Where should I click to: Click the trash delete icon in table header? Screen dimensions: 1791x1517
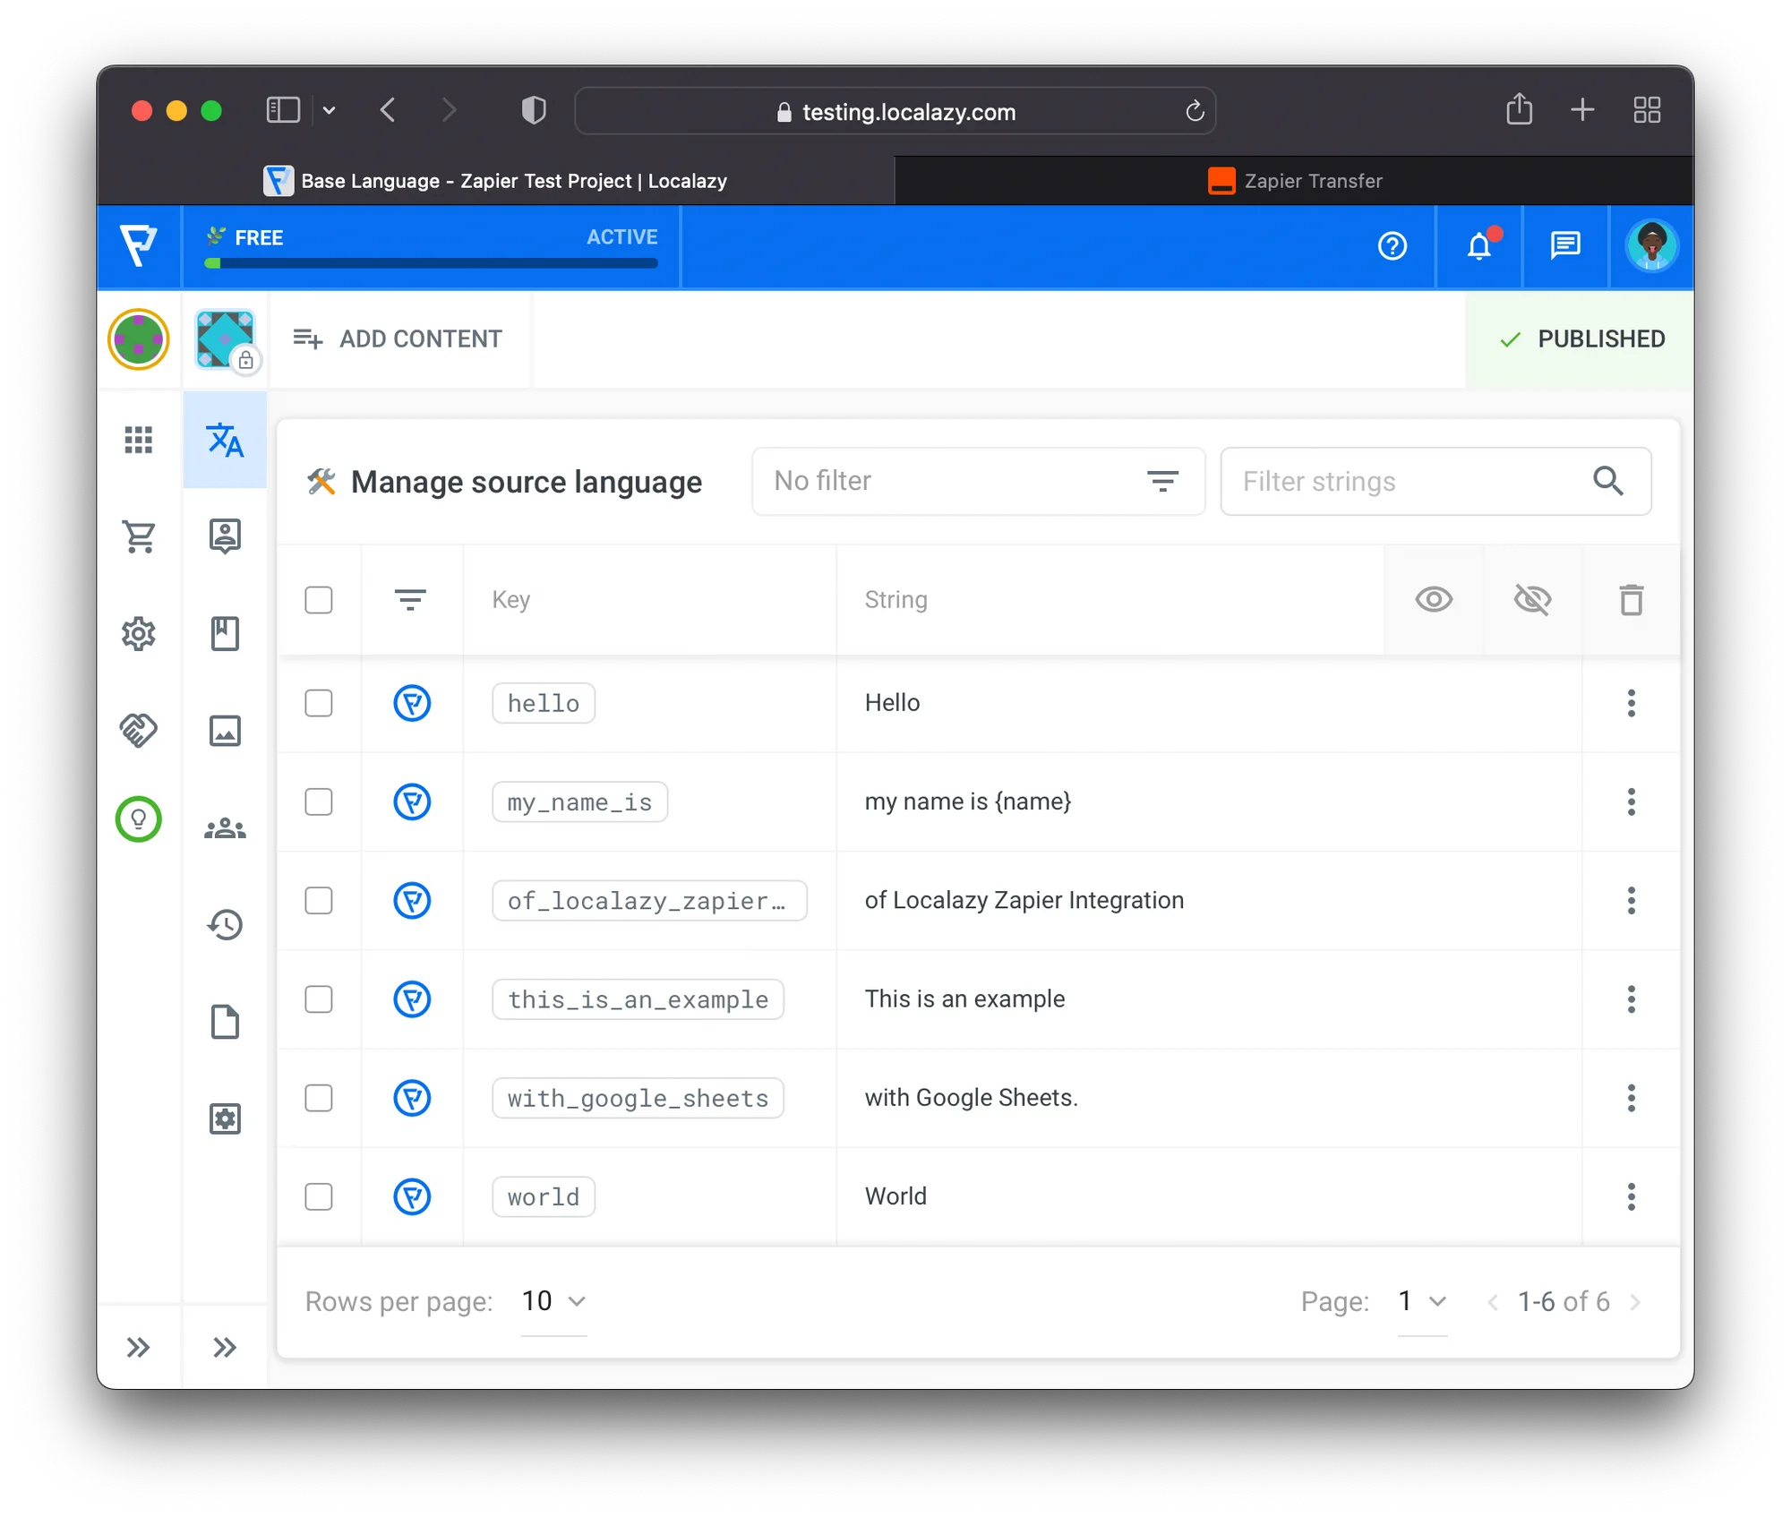1631,599
